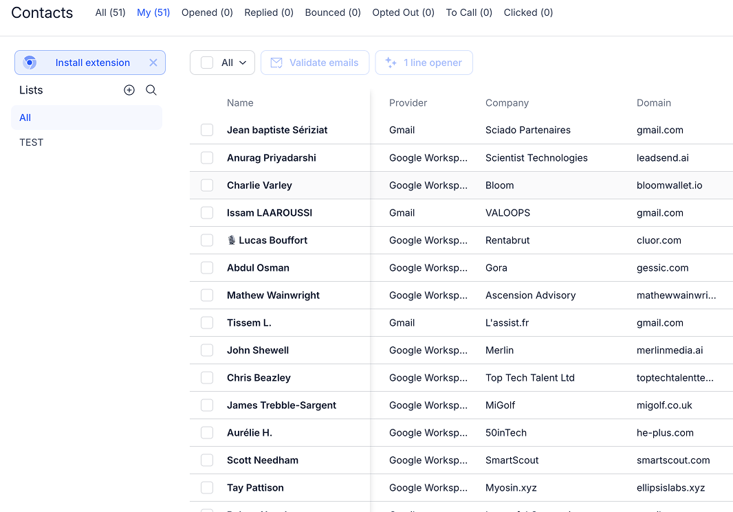Click merlinmedia.ai domain cell
Viewport: 733px width, 512px height.
pyautogui.click(x=670, y=350)
